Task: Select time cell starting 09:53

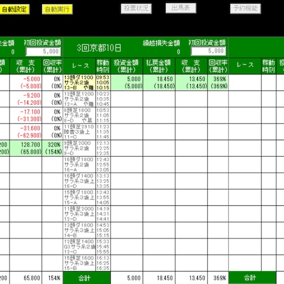Action: pyautogui.click(x=103, y=82)
